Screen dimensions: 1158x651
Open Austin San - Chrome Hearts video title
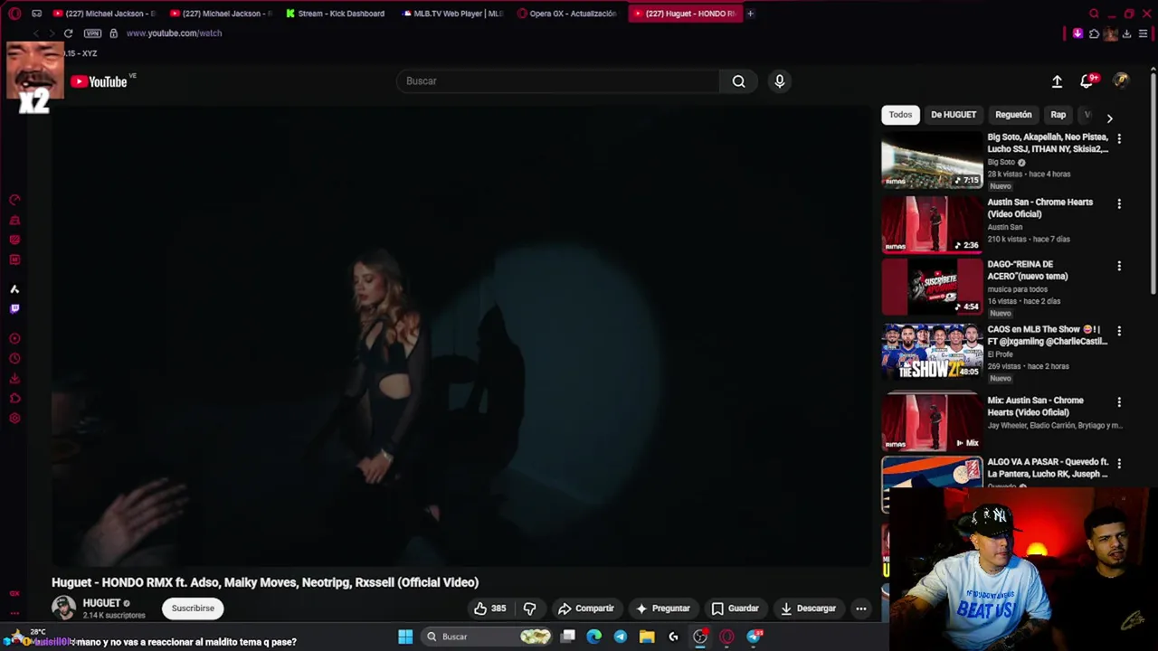1040,208
